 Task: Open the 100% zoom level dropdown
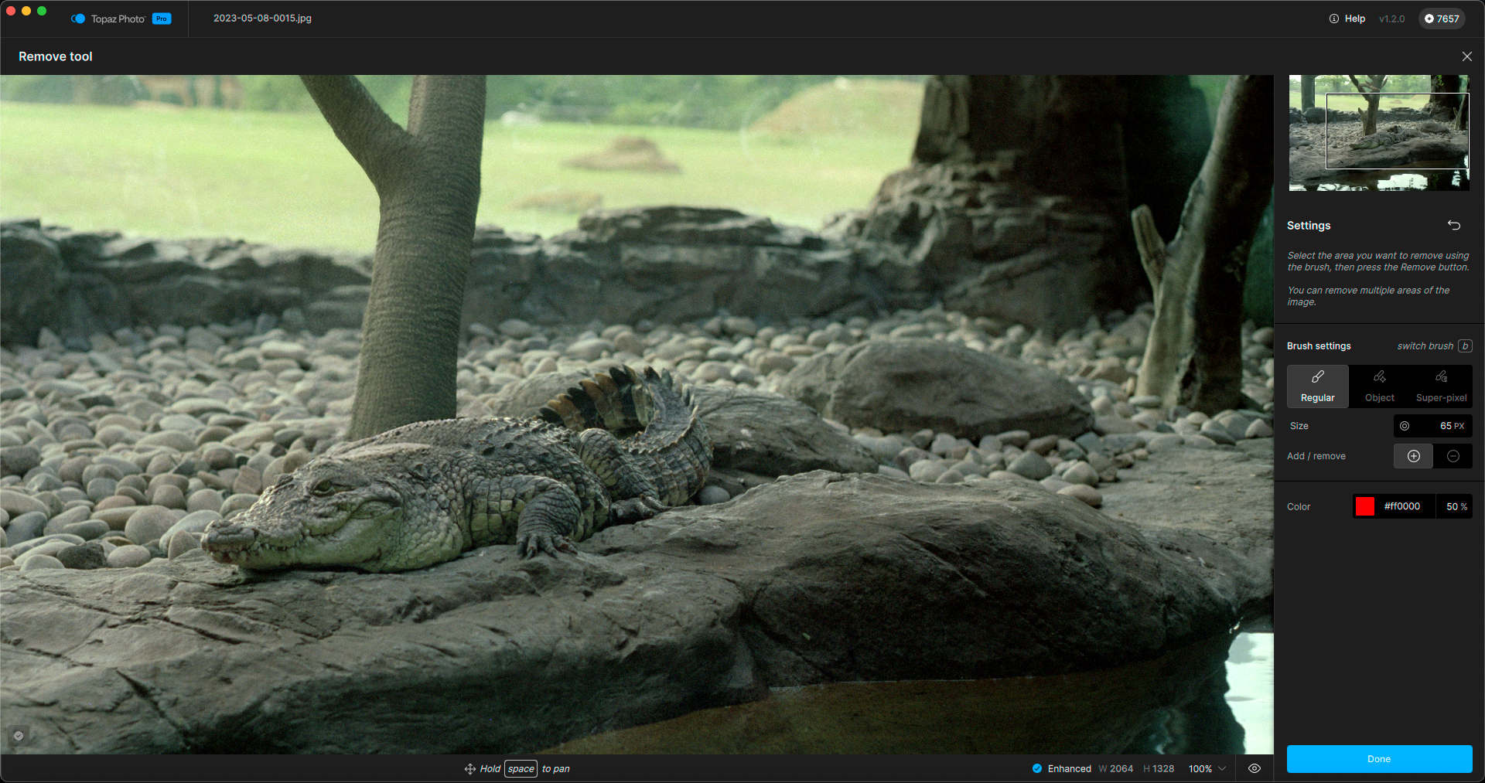pos(1207,769)
